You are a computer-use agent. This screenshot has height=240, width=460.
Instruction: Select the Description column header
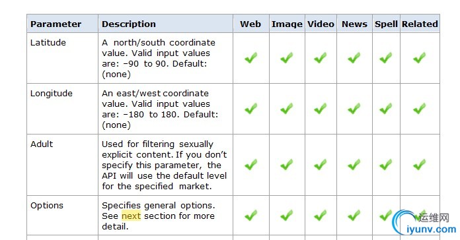click(x=166, y=24)
